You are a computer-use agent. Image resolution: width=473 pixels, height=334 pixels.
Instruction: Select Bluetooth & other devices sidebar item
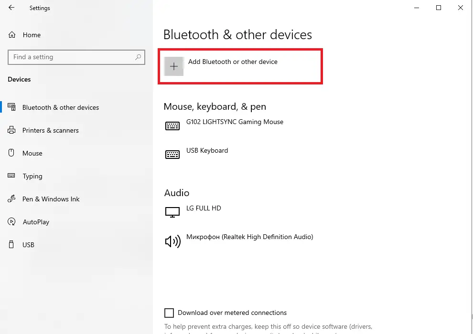point(60,107)
